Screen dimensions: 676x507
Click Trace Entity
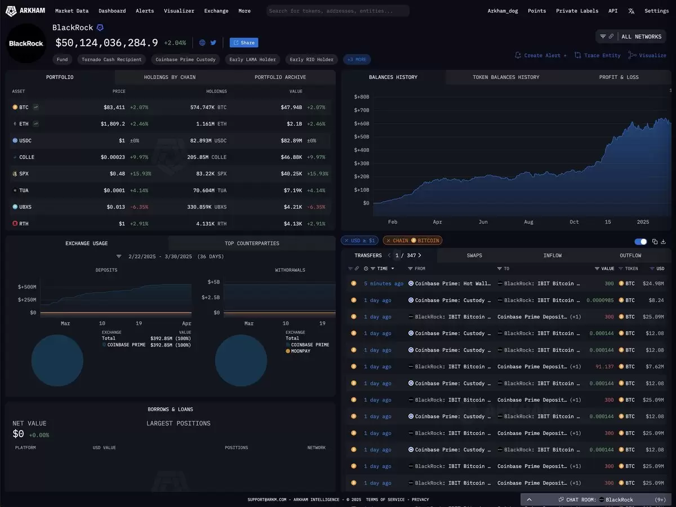[598, 55]
